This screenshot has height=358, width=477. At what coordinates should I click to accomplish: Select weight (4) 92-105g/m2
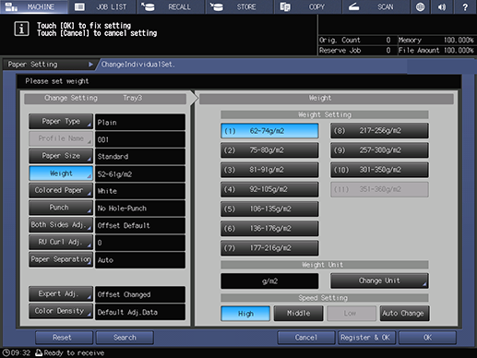pos(269,189)
